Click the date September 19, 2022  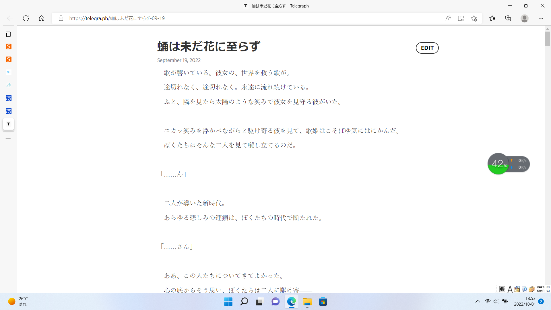pyautogui.click(x=179, y=60)
